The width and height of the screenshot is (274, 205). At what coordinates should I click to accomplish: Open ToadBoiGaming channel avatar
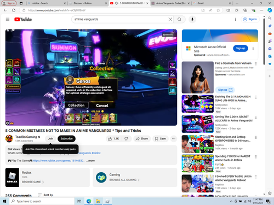[x=9, y=138]
